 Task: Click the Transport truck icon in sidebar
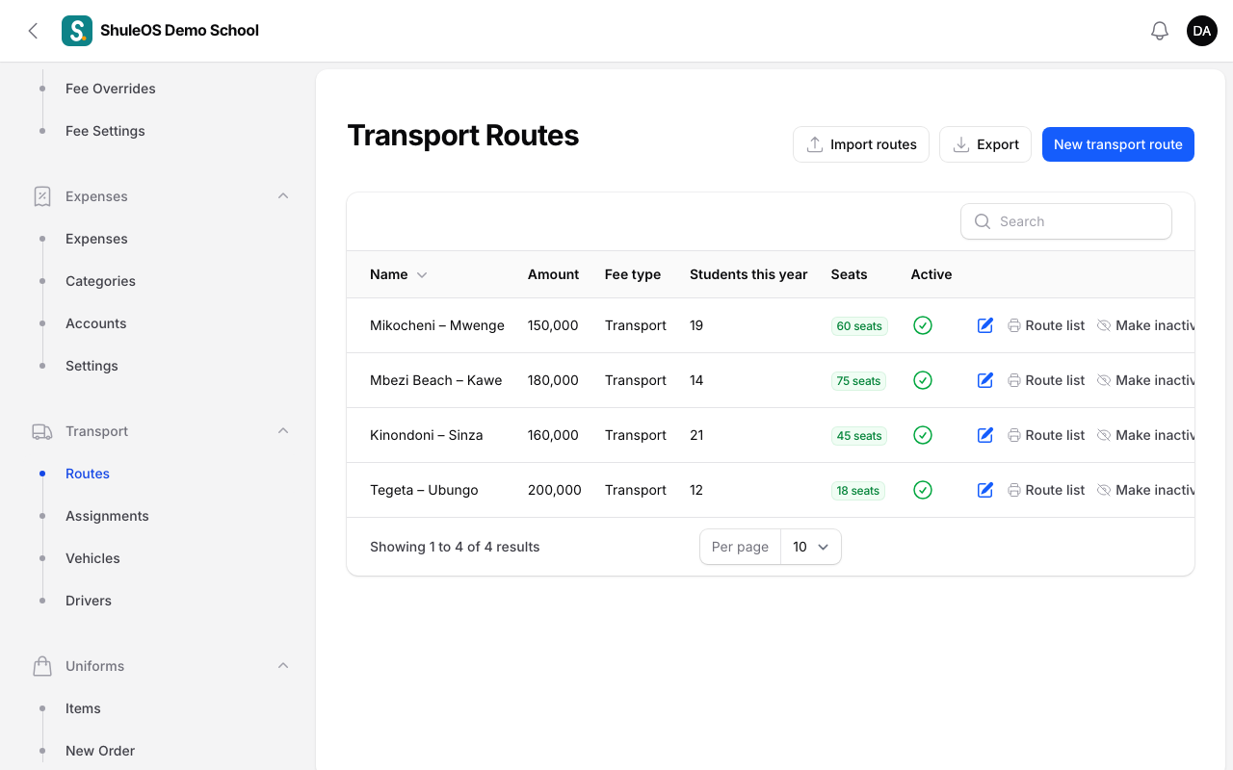(x=42, y=431)
